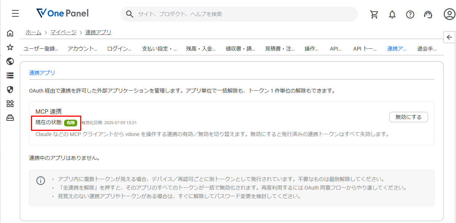
Task: Open the hamburger navigation menu
Action: 15,14
